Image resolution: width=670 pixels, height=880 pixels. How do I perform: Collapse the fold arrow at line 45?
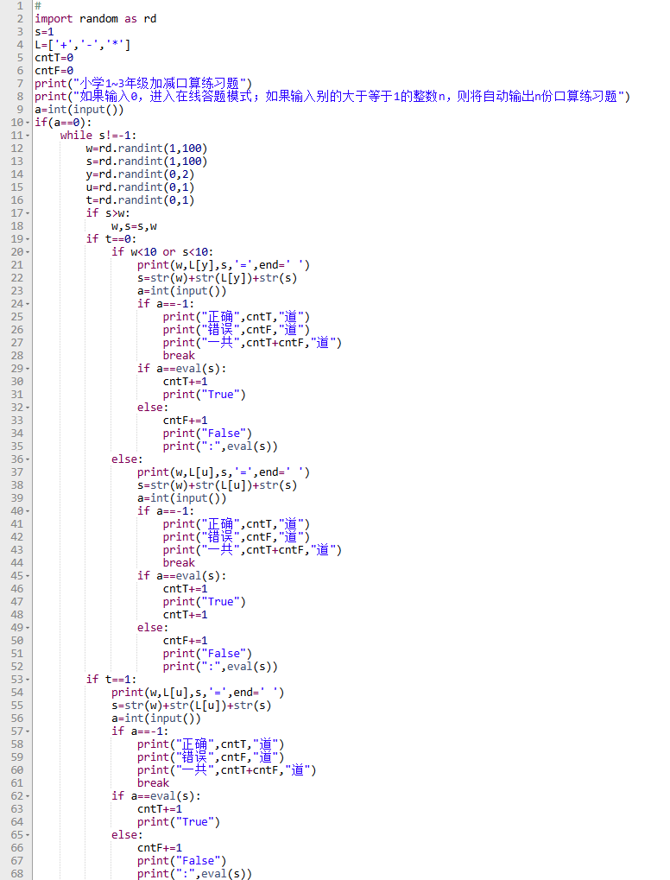pyautogui.click(x=28, y=576)
